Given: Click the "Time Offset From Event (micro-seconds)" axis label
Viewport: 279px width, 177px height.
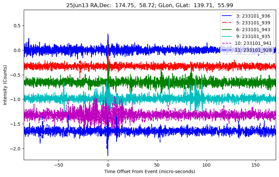Looking at the screenshot, I should click(150, 172).
